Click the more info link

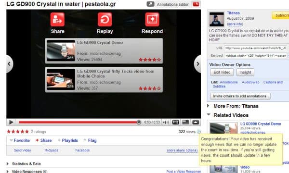235,24
